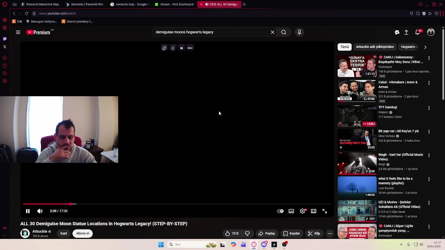
Task: Like the video (73 B)
Action: coord(232,234)
